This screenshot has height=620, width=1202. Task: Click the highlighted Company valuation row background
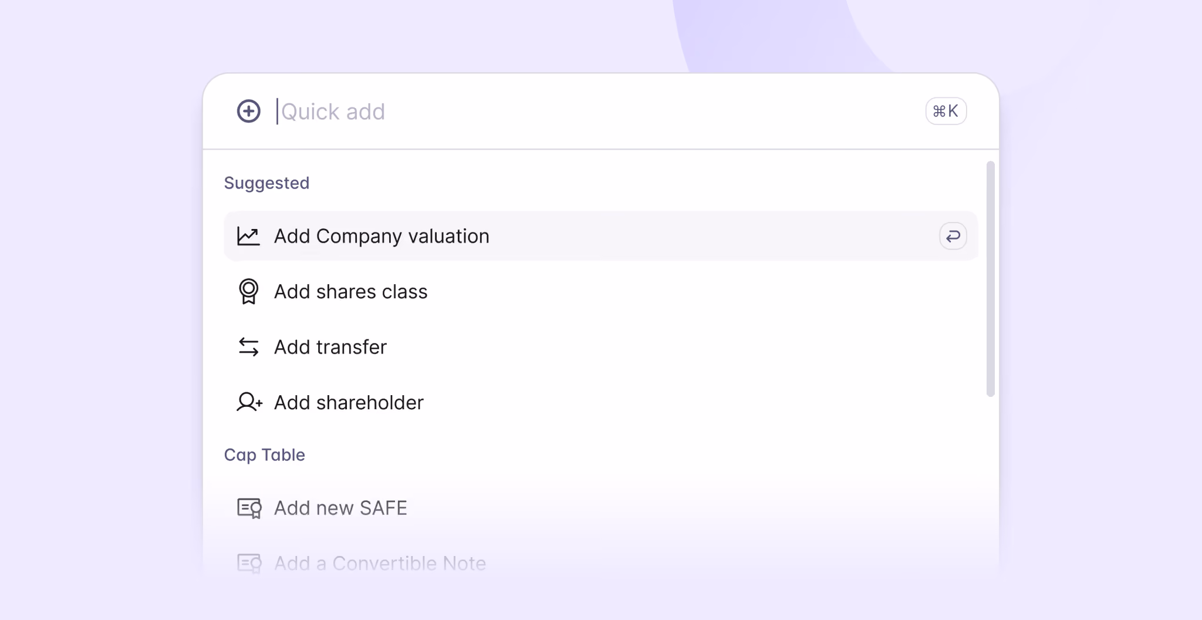tap(704, 236)
